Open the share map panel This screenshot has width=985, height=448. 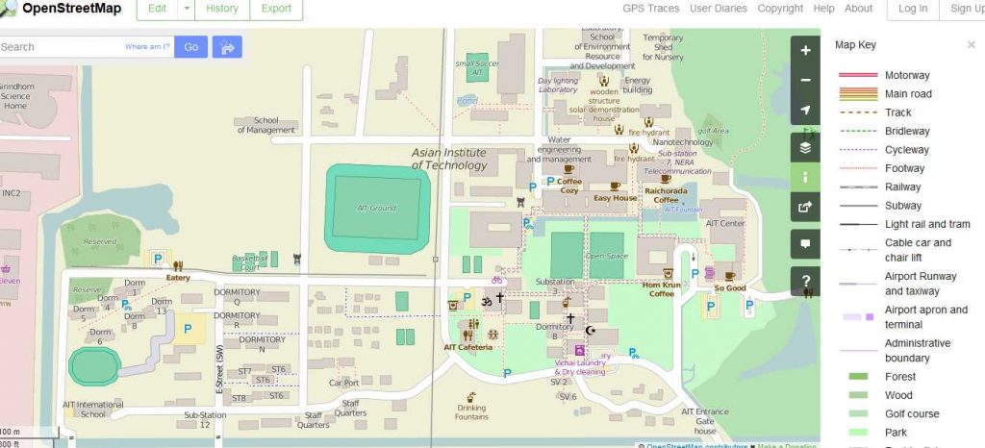(805, 207)
